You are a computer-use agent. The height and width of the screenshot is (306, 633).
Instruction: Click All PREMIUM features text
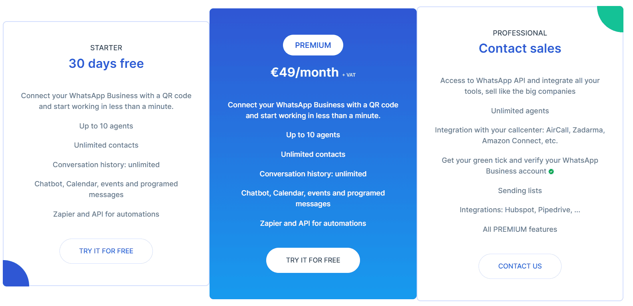(520, 229)
